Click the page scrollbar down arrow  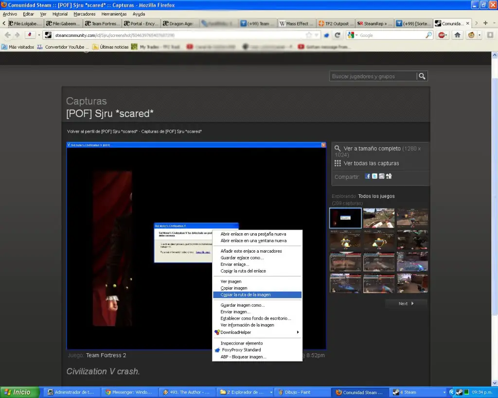(495, 383)
